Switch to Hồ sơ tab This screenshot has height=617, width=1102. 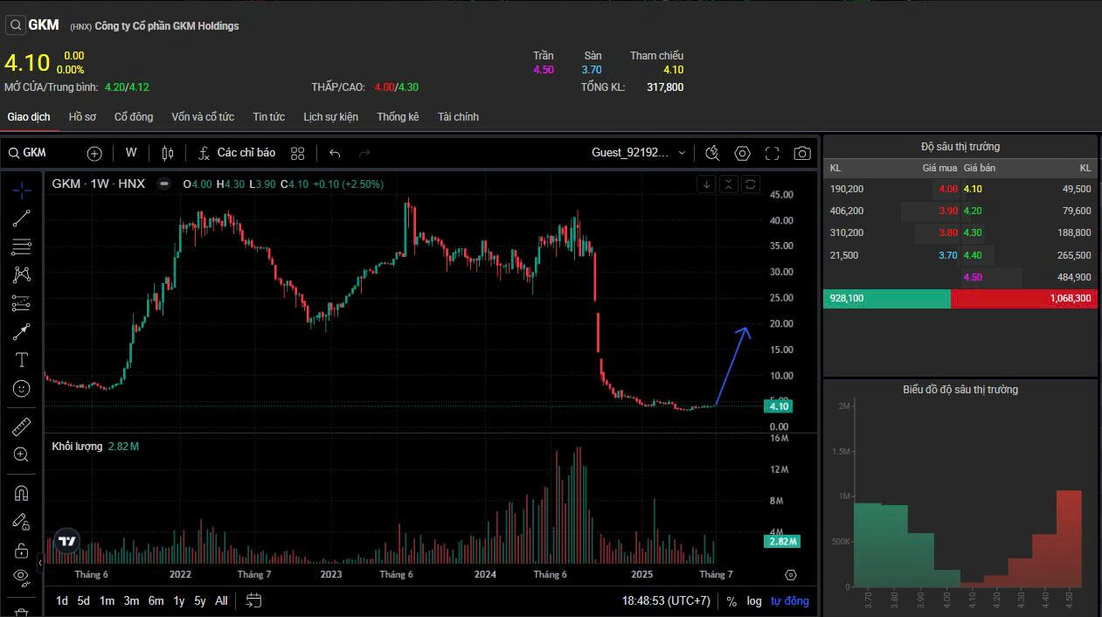pyautogui.click(x=82, y=117)
